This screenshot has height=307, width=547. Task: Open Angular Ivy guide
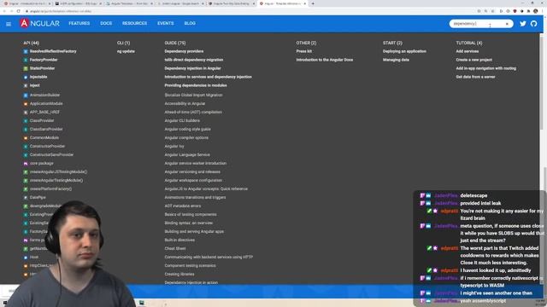174,146
